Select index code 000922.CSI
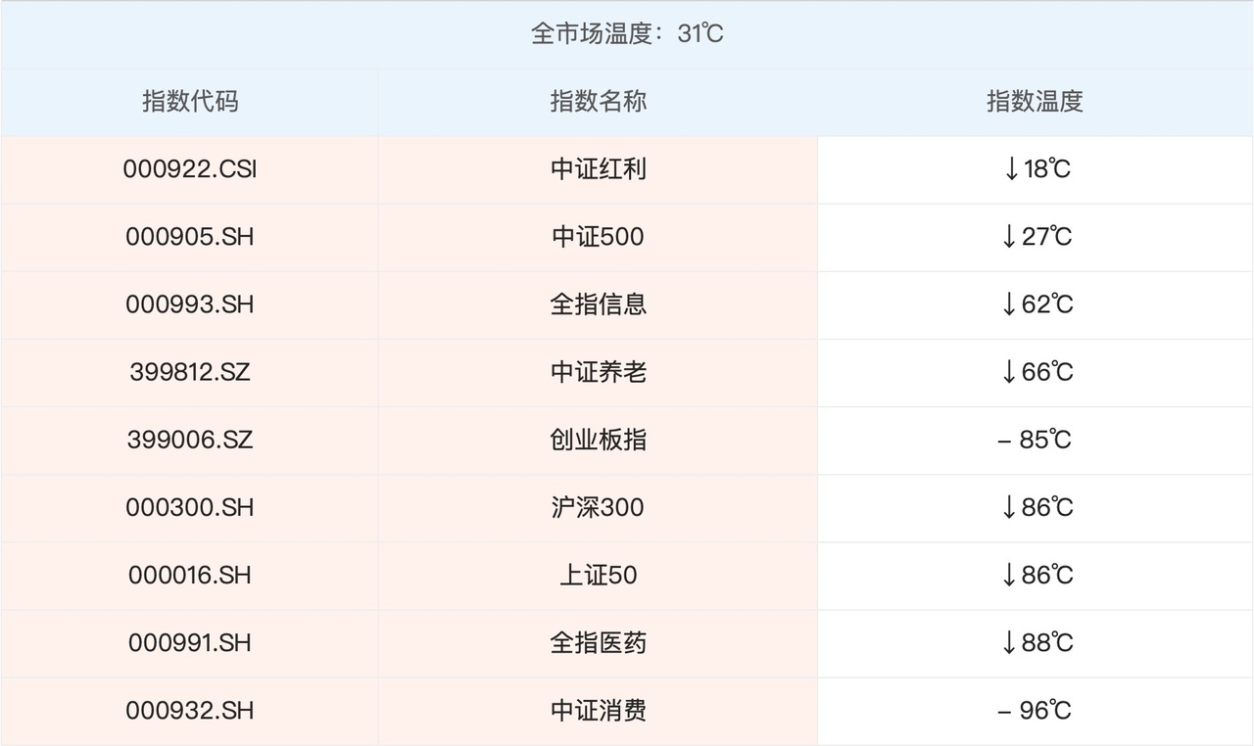Viewport: 1254px width, 746px height. 190,169
